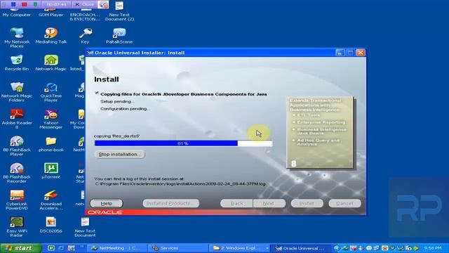Viewport: 449px width, 253px height.
Task: Click the Help button in installer
Action: click(x=107, y=203)
